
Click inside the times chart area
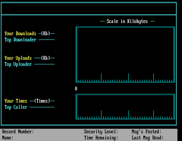[125, 107]
